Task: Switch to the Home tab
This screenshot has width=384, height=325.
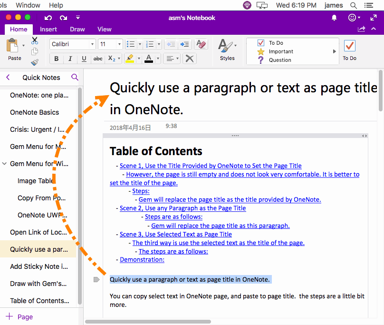Action: pos(19,29)
